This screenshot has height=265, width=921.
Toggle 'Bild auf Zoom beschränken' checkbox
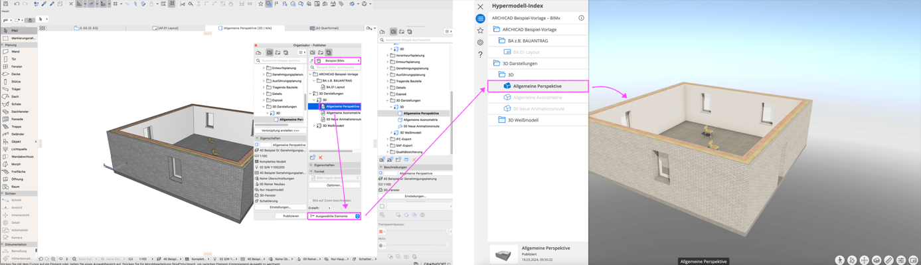click(311, 200)
